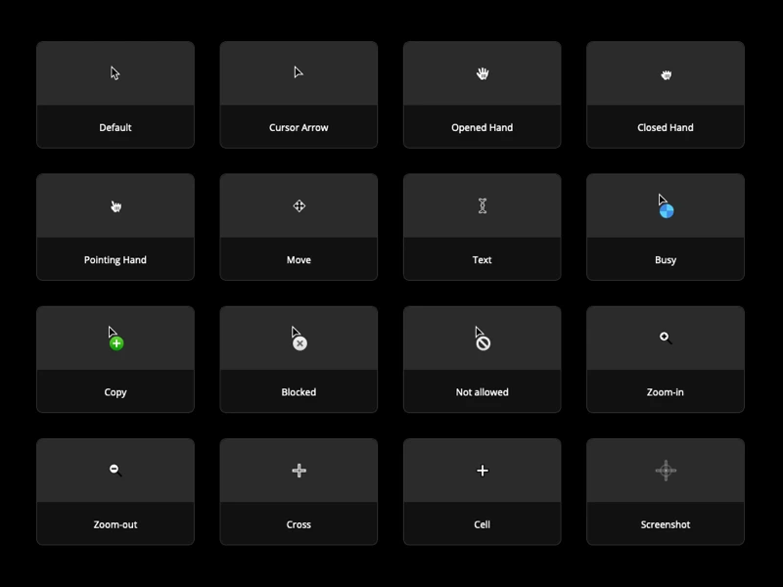Screen dimensions: 783x587
Task: Click the "Cross" label text
Action: pos(299,524)
